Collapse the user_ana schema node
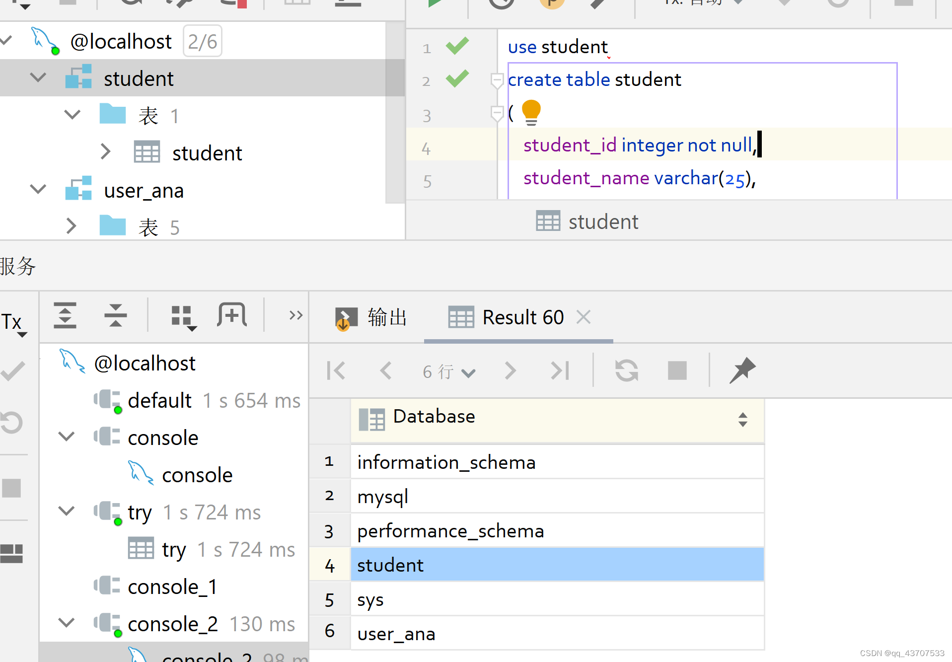 tap(38, 189)
